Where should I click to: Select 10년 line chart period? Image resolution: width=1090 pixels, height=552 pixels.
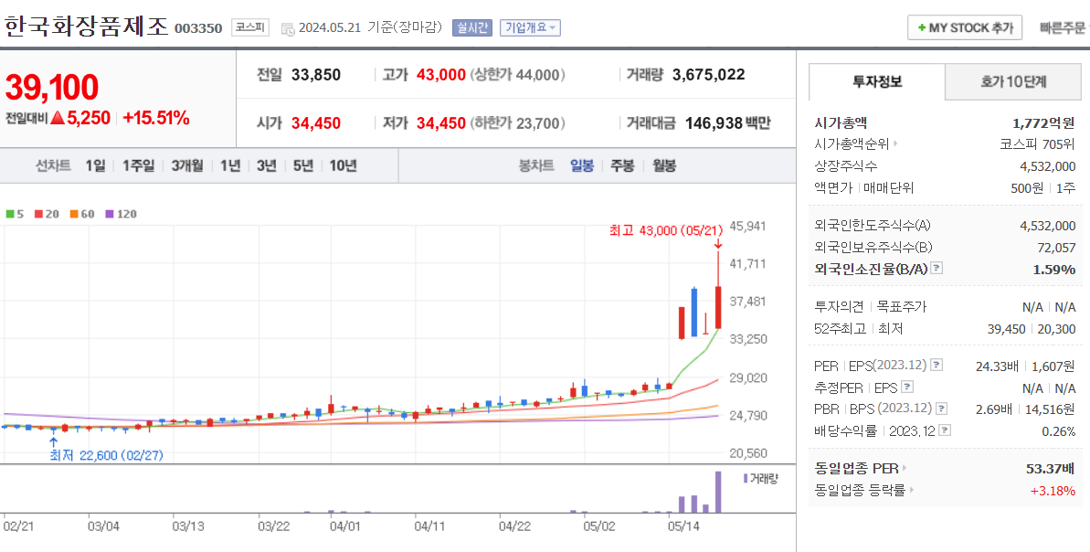coord(343,166)
